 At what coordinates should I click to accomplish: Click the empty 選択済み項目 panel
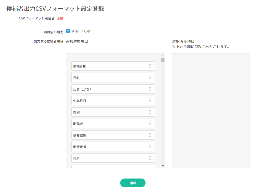point(211,110)
